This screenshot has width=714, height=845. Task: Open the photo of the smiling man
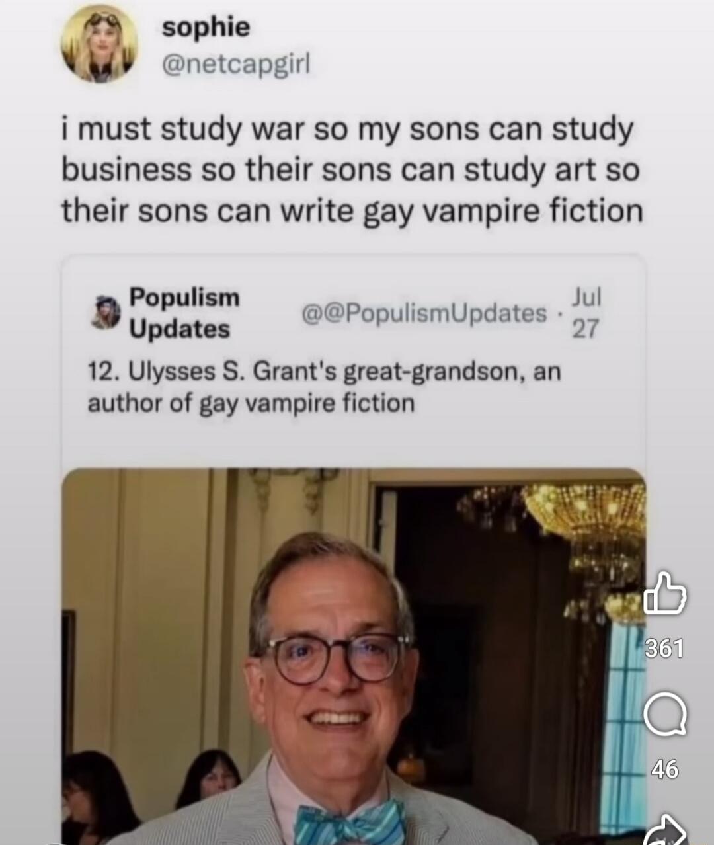353,656
